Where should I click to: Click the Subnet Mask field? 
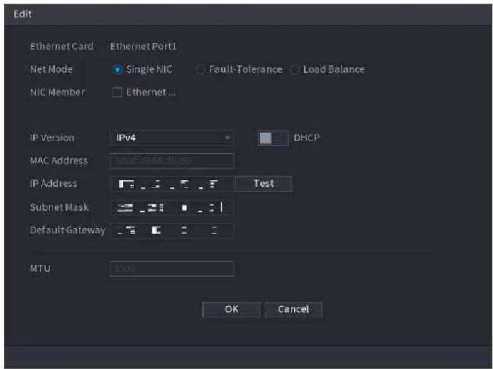pos(172,207)
